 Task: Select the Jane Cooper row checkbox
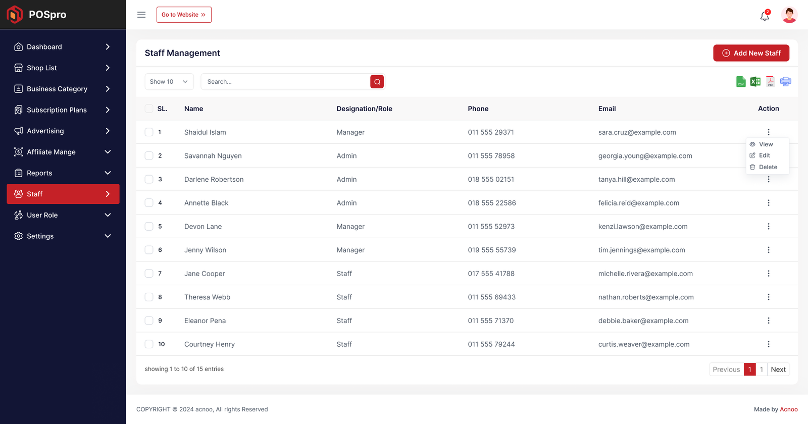(149, 274)
